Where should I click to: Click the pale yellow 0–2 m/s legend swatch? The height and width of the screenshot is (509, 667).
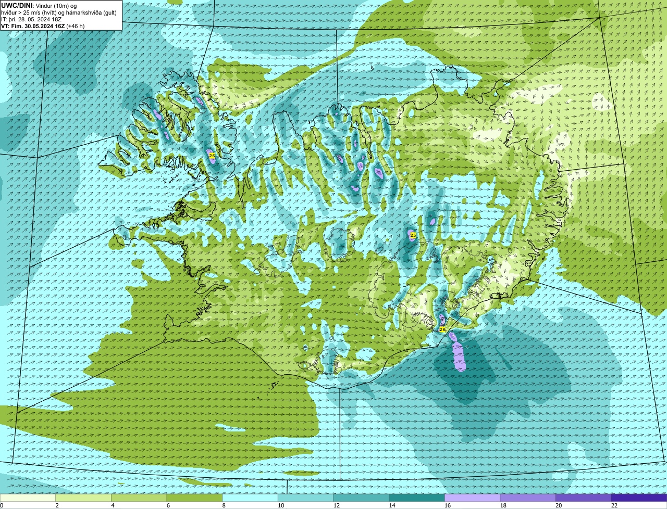(28, 498)
